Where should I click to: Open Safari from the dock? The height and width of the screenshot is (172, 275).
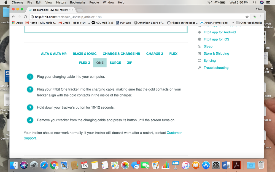pos(44,165)
